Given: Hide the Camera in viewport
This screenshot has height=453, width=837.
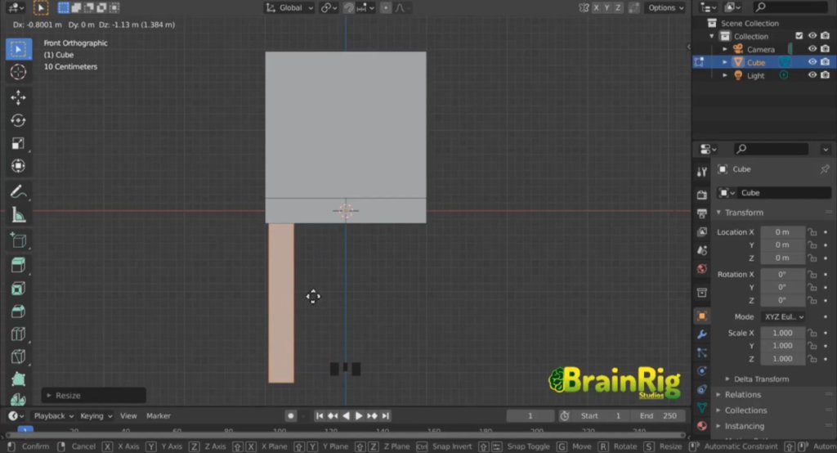Looking at the screenshot, I should (x=812, y=48).
